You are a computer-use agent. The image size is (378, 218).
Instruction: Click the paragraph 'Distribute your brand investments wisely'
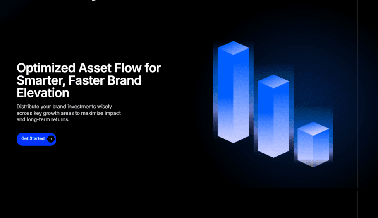tap(69, 113)
